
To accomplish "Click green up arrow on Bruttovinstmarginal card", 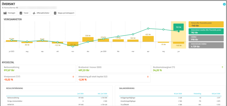I will (222, 67).
